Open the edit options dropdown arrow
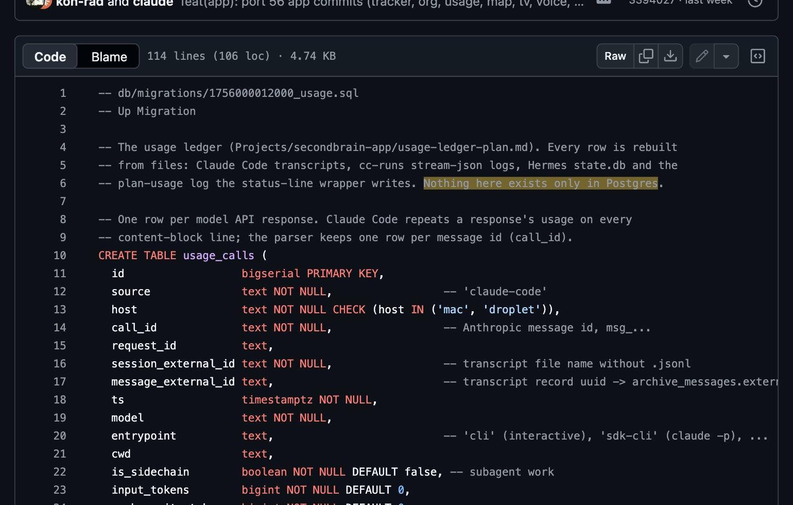This screenshot has height=505, width=793. tap(726, 56)
